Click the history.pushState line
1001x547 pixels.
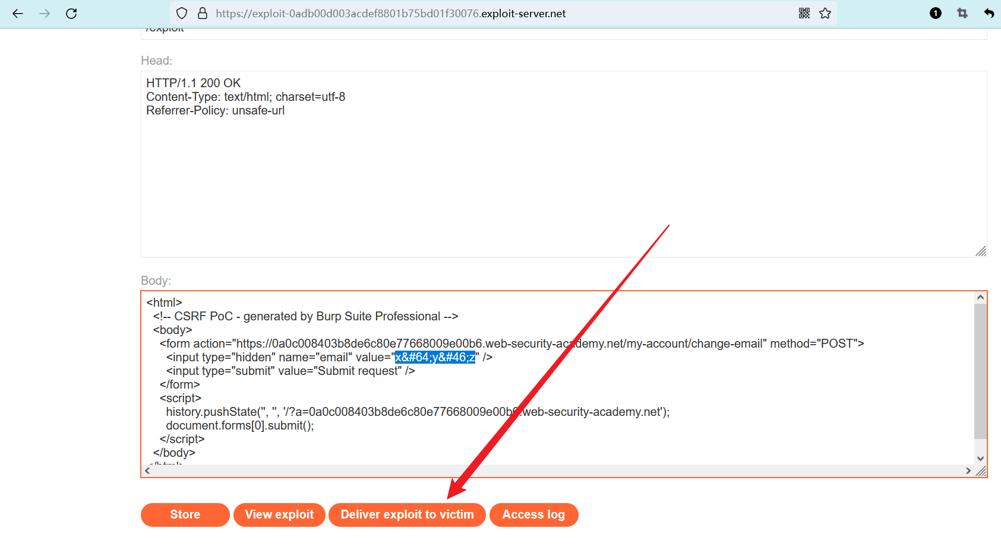pyautogui.click(x=418, y=412)
